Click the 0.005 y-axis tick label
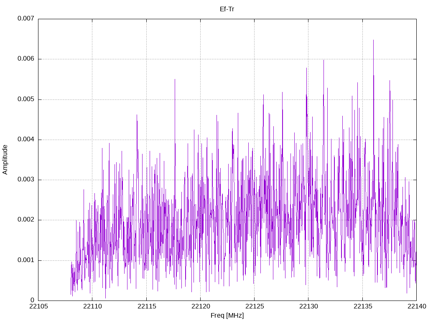 [x=26, y=99]
